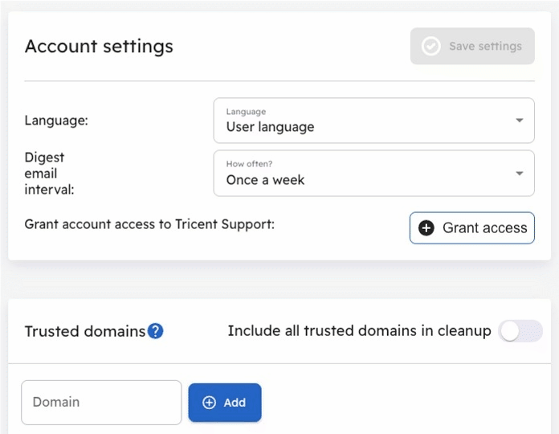Expand the Language dropdown arrow
Viewport: 559px width, 434px height.
[x=520, y=121]
